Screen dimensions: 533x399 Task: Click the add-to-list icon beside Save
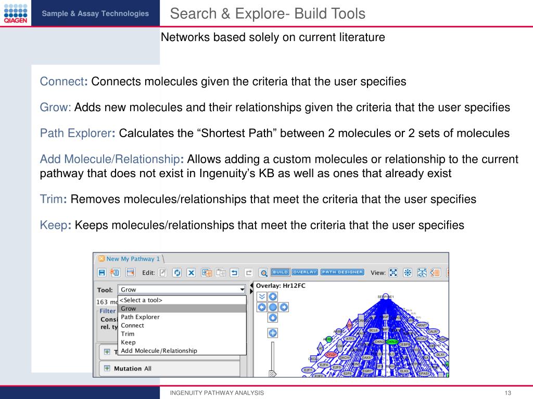(x=116, y=272)
